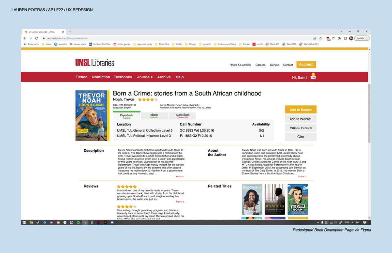Share this page via the address bar share icon

tap(315, 38)
